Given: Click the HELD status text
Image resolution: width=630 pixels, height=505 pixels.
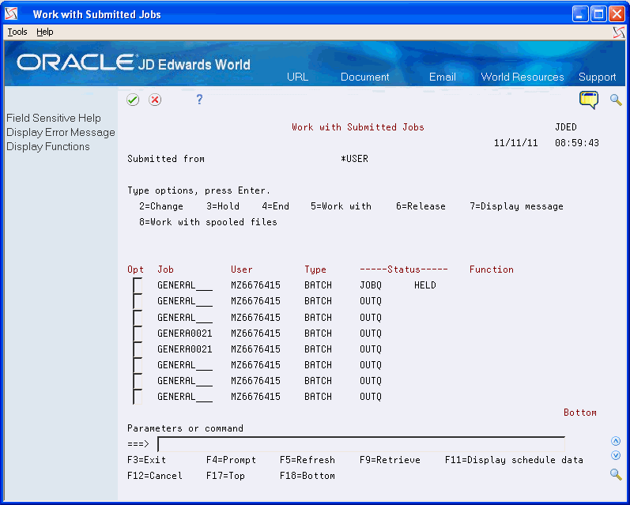Looking at the screenshot, I should click(x=425, y=285).
